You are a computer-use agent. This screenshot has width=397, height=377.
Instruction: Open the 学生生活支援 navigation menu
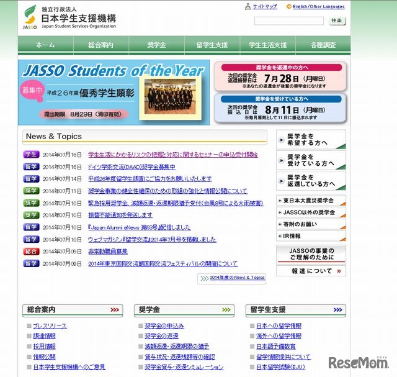coord(268,45)
